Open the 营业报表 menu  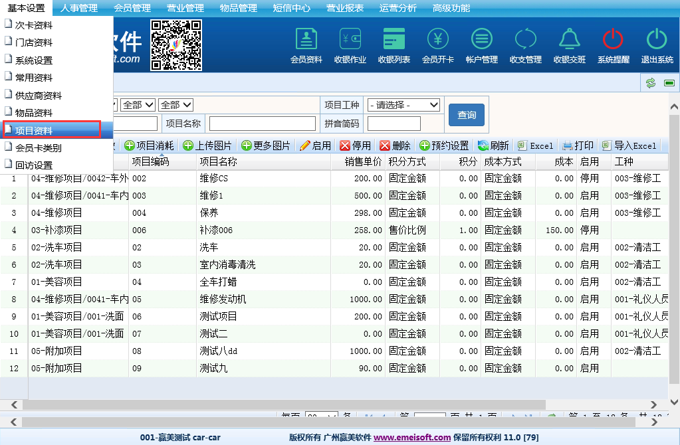point(344,8)
